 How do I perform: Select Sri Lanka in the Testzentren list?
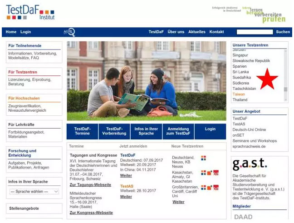[x=240, y=72]
